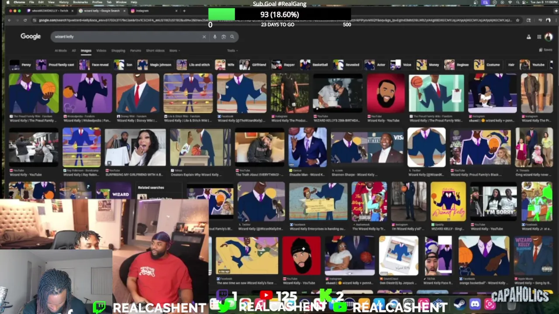Switch to the Instagram browser tab
The width and height of the screenshot is (559, 314).
tap(155, 10)
